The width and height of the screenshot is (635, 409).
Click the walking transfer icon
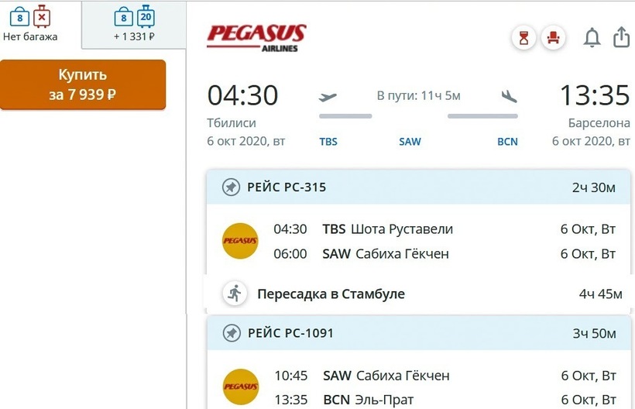click(x=234, y=294)
